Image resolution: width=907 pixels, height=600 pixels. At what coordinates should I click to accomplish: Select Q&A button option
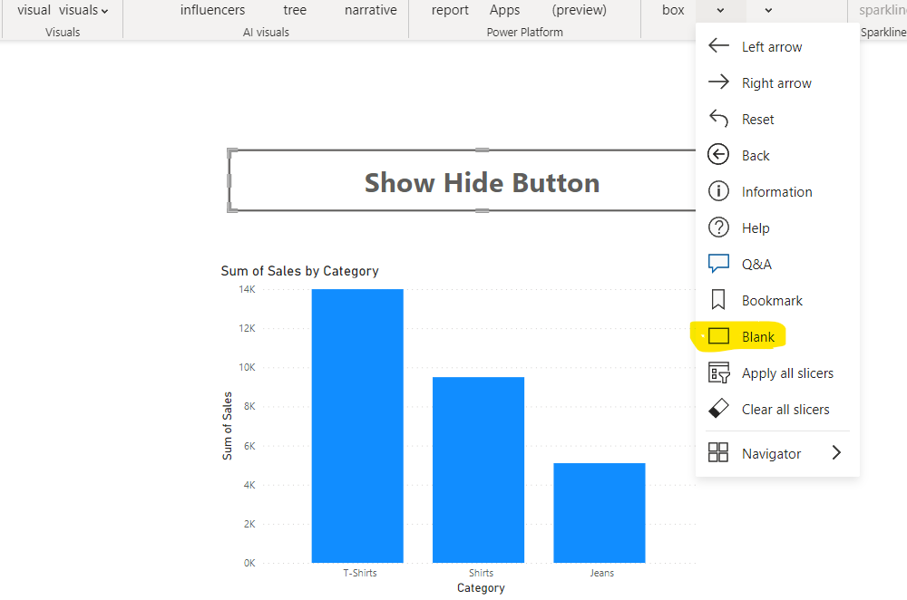(777, 264)
